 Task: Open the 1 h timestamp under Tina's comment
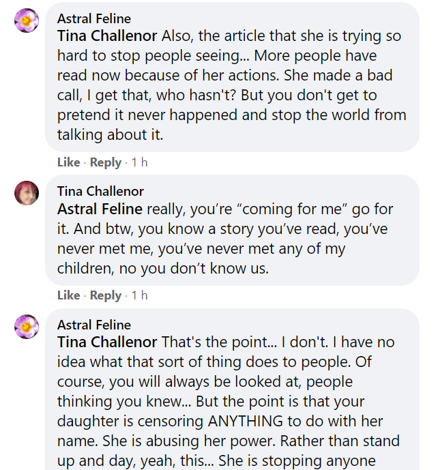point(140,295)
